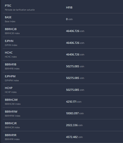The height and width of the screenshot is (143, 123).
Task: Click the EJPHPM 50275.085 kWh value
Action: click(75, 78)
